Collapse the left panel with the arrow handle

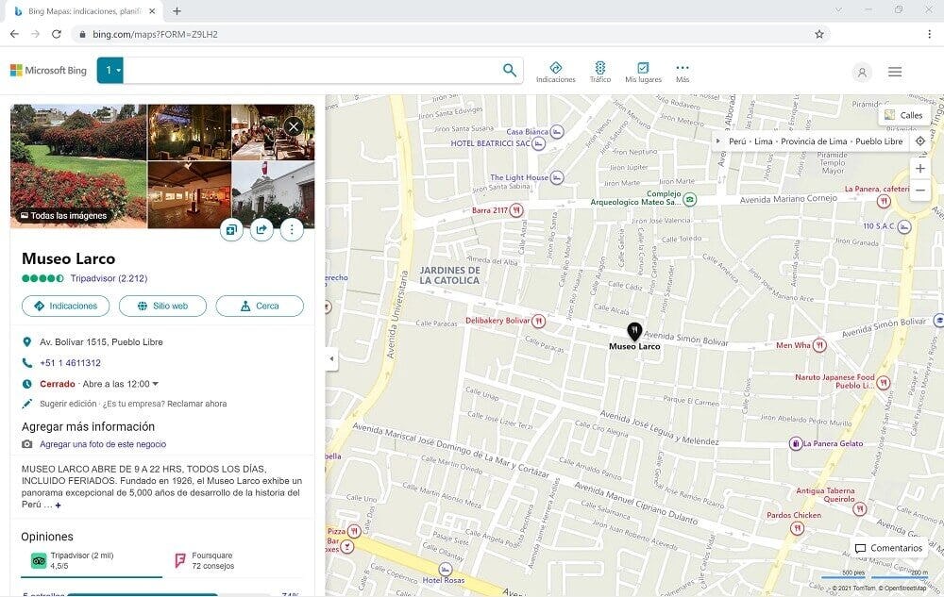point(331,358)
